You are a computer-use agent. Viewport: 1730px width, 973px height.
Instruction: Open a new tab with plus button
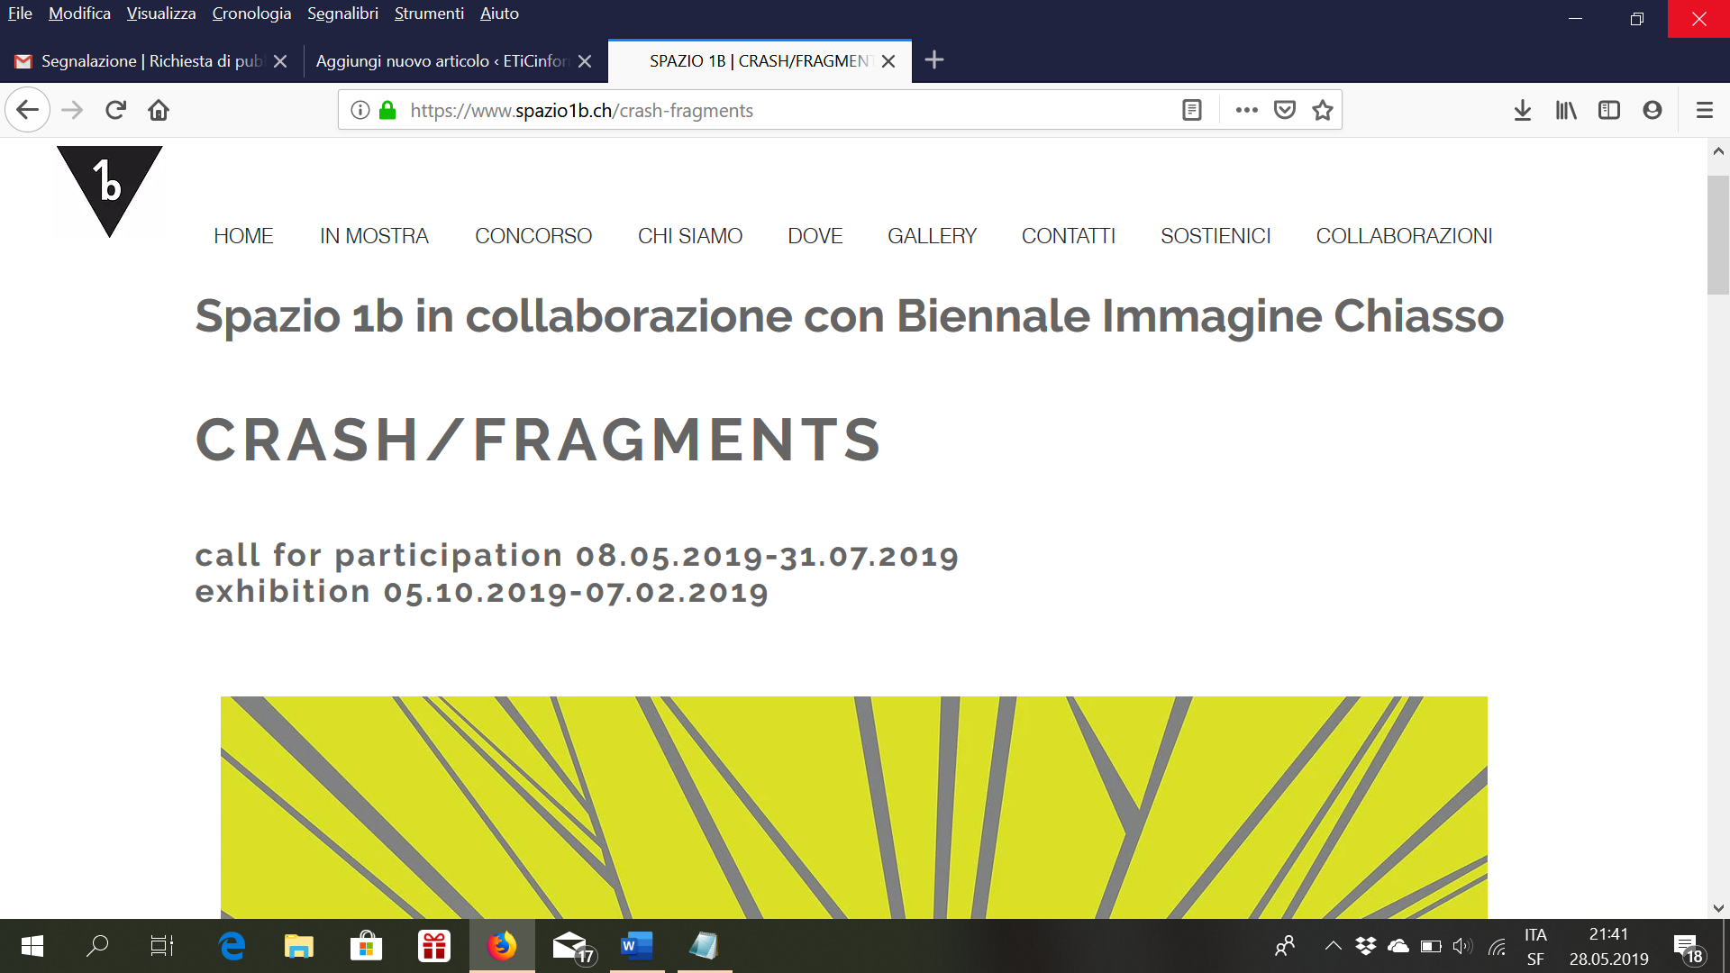click(934, 60)
